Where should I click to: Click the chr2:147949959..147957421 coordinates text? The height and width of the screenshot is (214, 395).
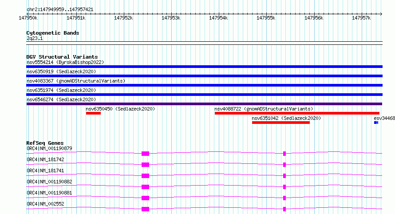point(60,10)
